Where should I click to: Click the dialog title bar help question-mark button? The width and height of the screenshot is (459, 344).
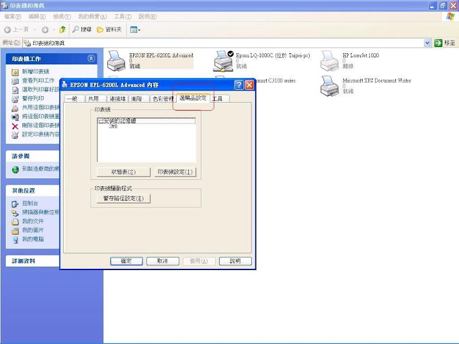239,85
